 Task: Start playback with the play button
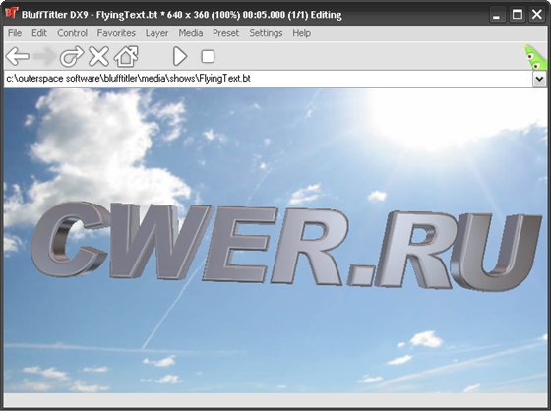coord(180,57)
